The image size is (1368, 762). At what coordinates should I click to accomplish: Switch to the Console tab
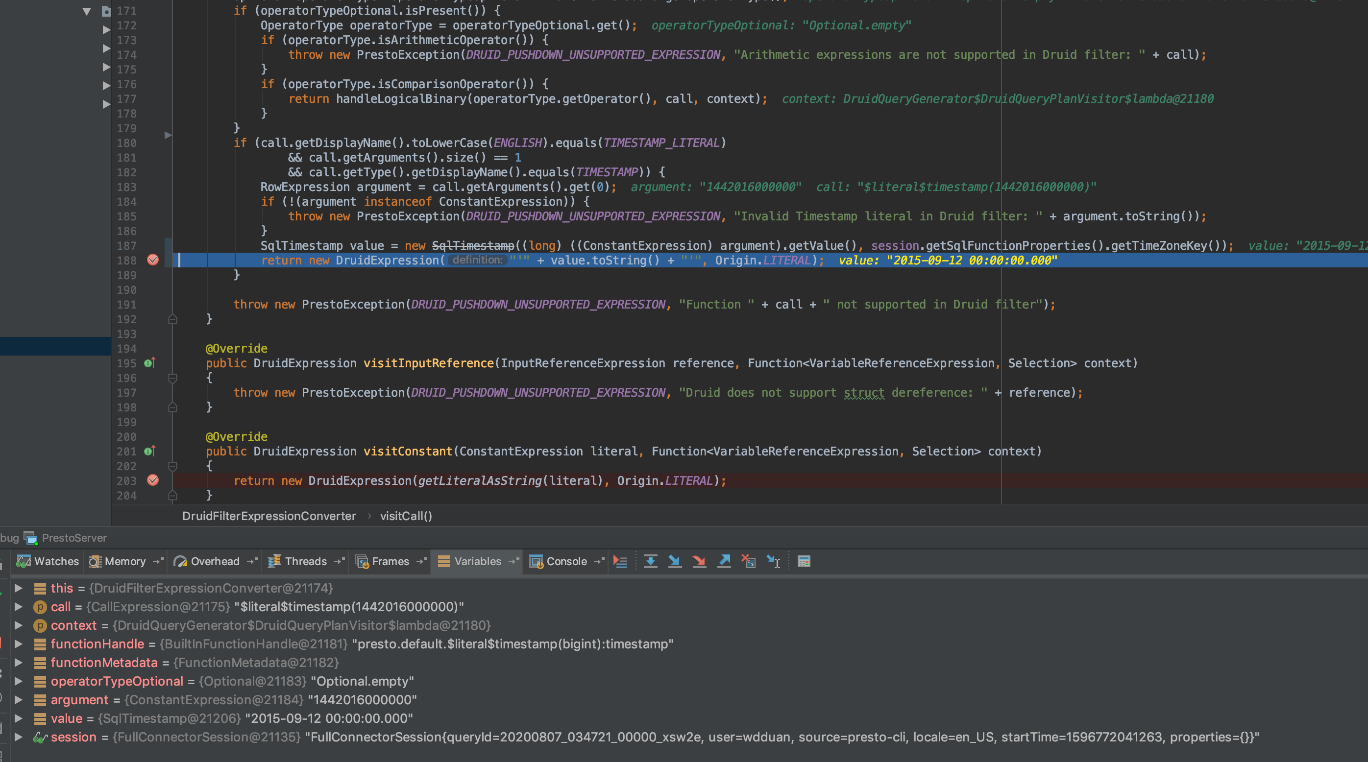pyautogui.click(x=566, y=561)
